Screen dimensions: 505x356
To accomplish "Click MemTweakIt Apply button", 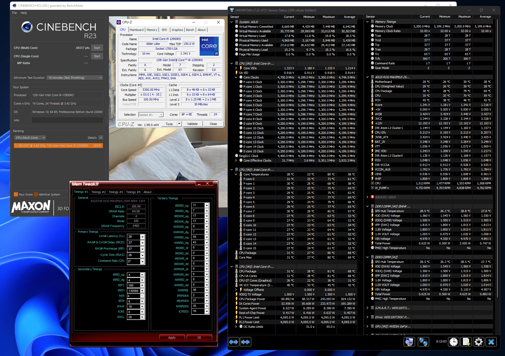I will pos(172,338).
